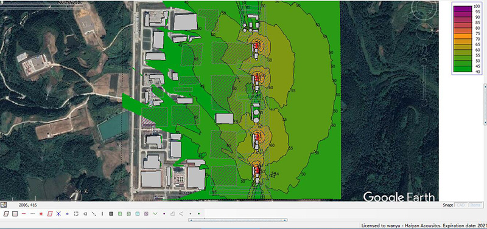Select the diagonal dotted line tool
Viewport: 487px width, 229px height.
94,213
